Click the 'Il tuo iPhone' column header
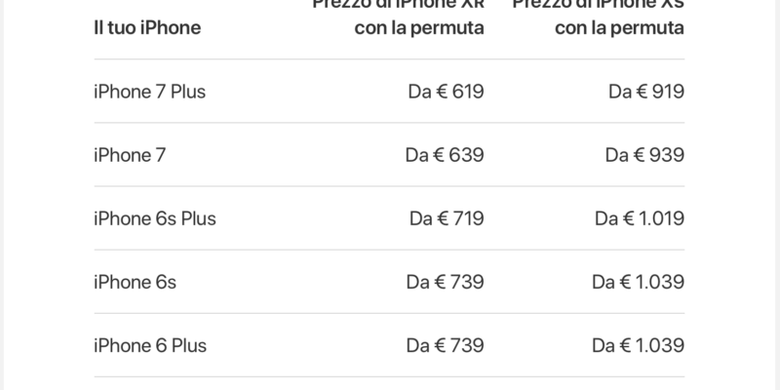The image size is (780, 390). [x=147, y=27]
